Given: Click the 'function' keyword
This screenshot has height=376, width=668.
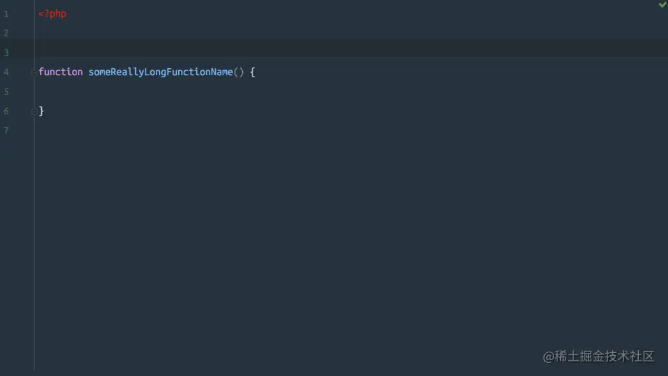Looking at the screenshot, I should [61, 72].
